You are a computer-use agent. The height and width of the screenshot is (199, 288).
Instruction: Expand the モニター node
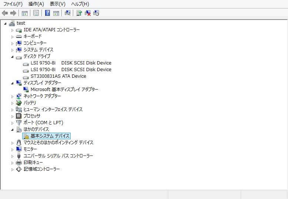click(x=12, y=150)
